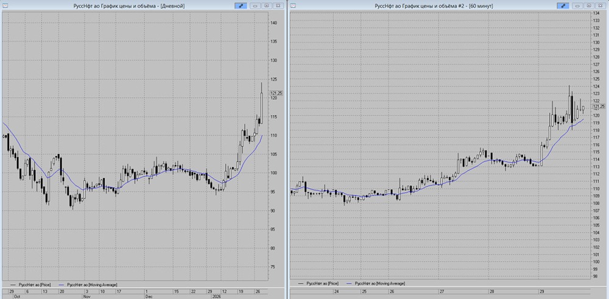
Task: Click the 134 price axis label in the 60-minute chart
Action: coord(597,13)
